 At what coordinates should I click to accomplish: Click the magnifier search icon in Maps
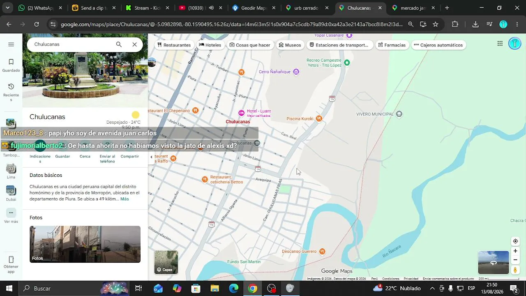pyautogui.click(x=119, y=44)
